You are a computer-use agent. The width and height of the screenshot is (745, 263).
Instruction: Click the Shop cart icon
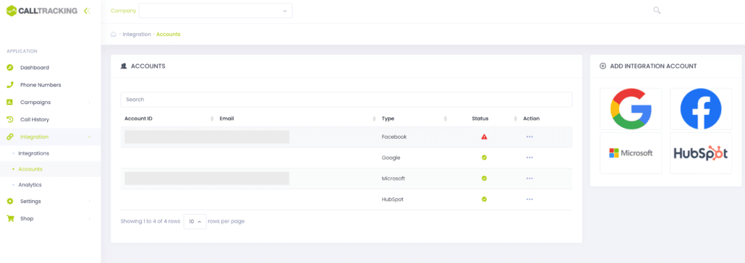[x=10, y=218]
